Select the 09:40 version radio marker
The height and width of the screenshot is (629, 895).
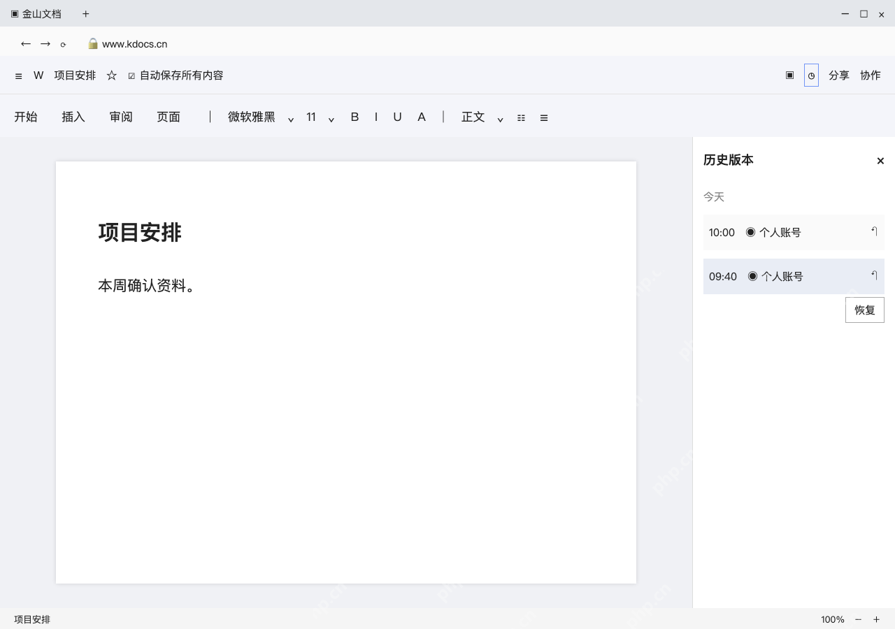pos(752,276)
